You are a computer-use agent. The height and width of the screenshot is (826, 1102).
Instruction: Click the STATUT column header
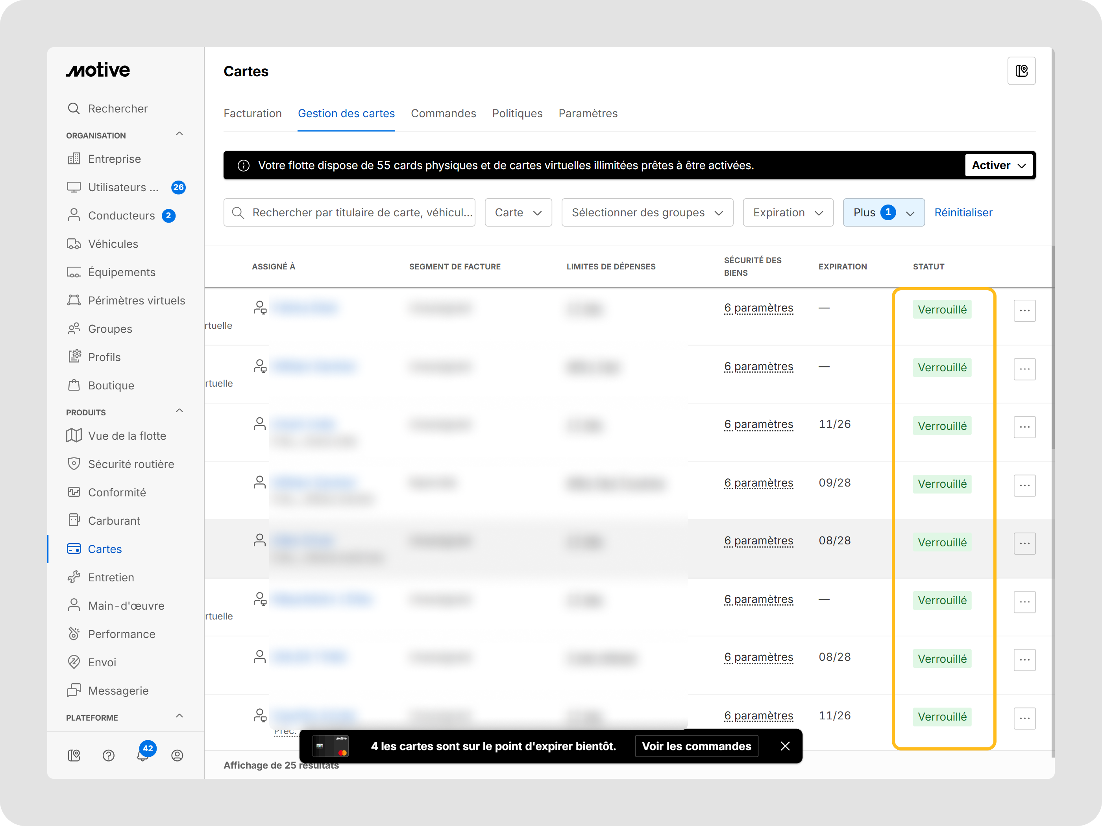click(x=928, y=267)
